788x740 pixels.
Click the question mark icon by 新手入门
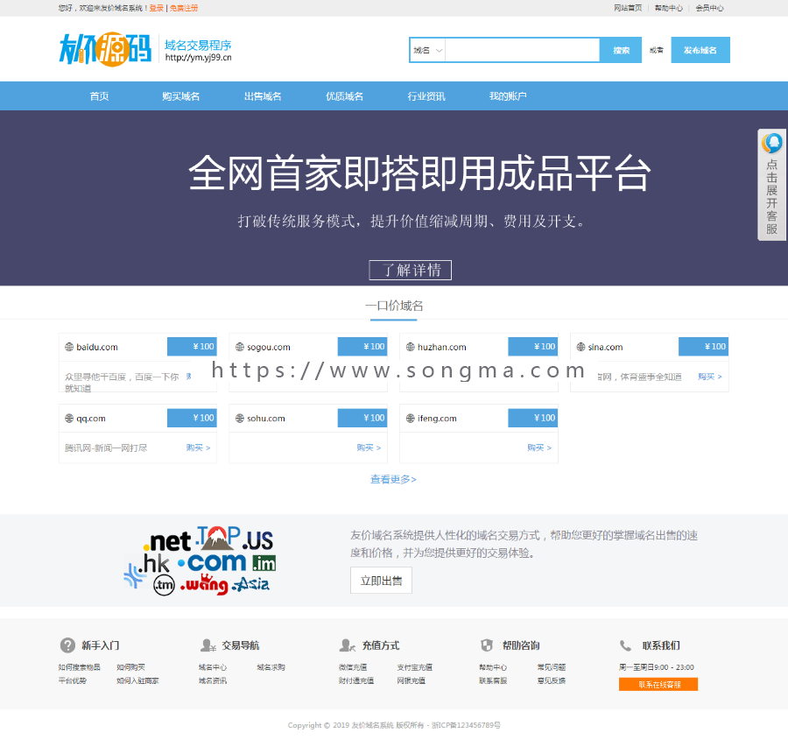(x=67, y=645)
